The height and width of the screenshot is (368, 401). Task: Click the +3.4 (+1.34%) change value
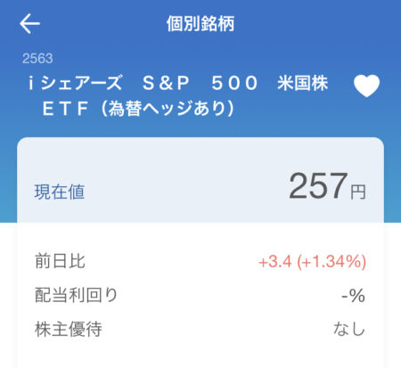point(312,262)
